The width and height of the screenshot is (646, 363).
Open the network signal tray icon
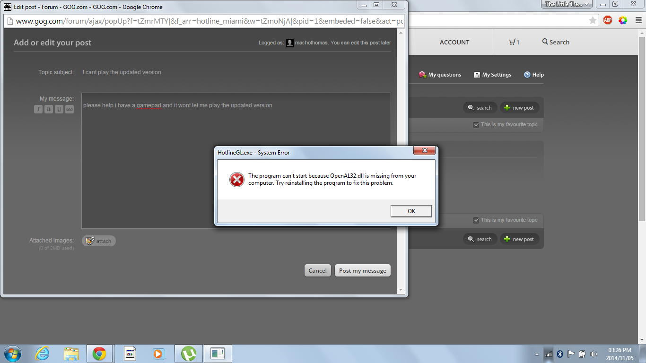point(549,354)
